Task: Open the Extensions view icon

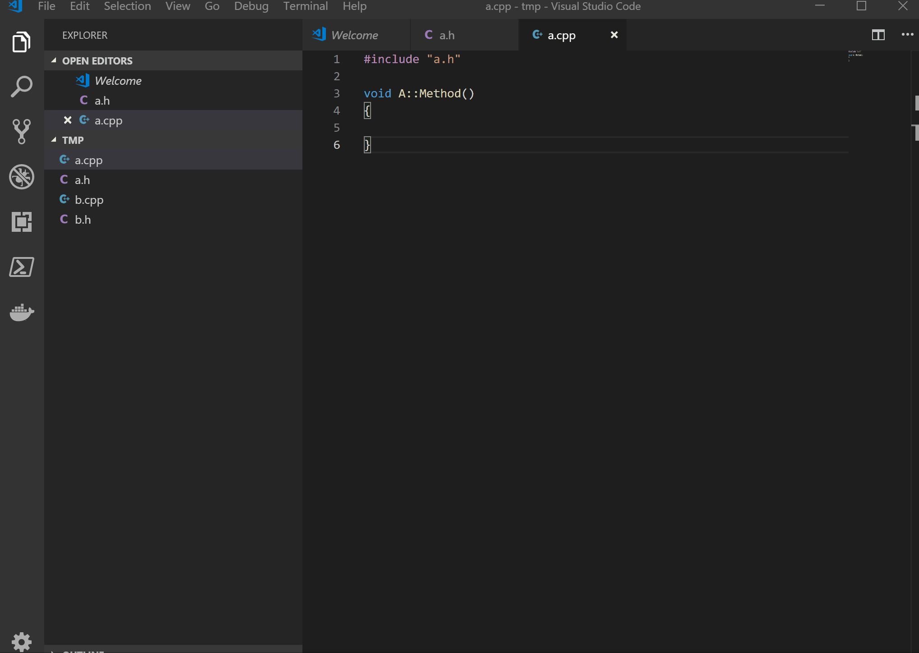Action: point(21,222)
